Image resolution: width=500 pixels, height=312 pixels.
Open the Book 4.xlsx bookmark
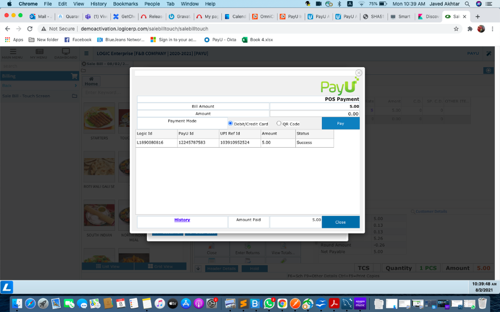point(257,39)
